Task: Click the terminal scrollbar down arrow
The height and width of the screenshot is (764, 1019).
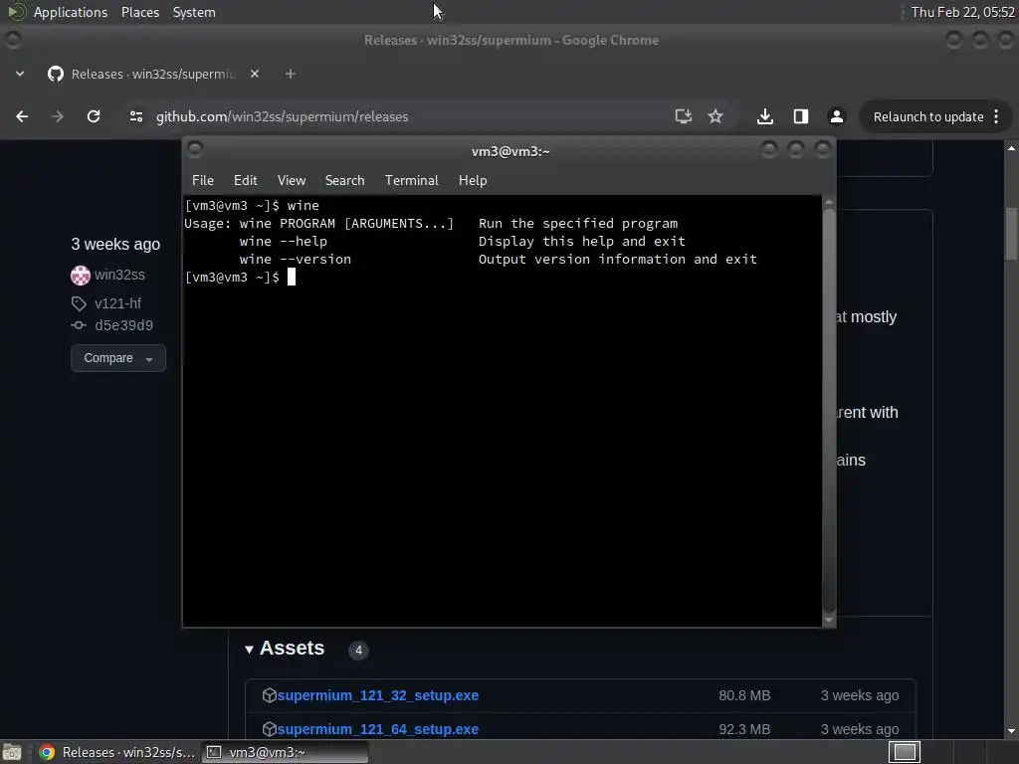Action: (x=829, y=620)
